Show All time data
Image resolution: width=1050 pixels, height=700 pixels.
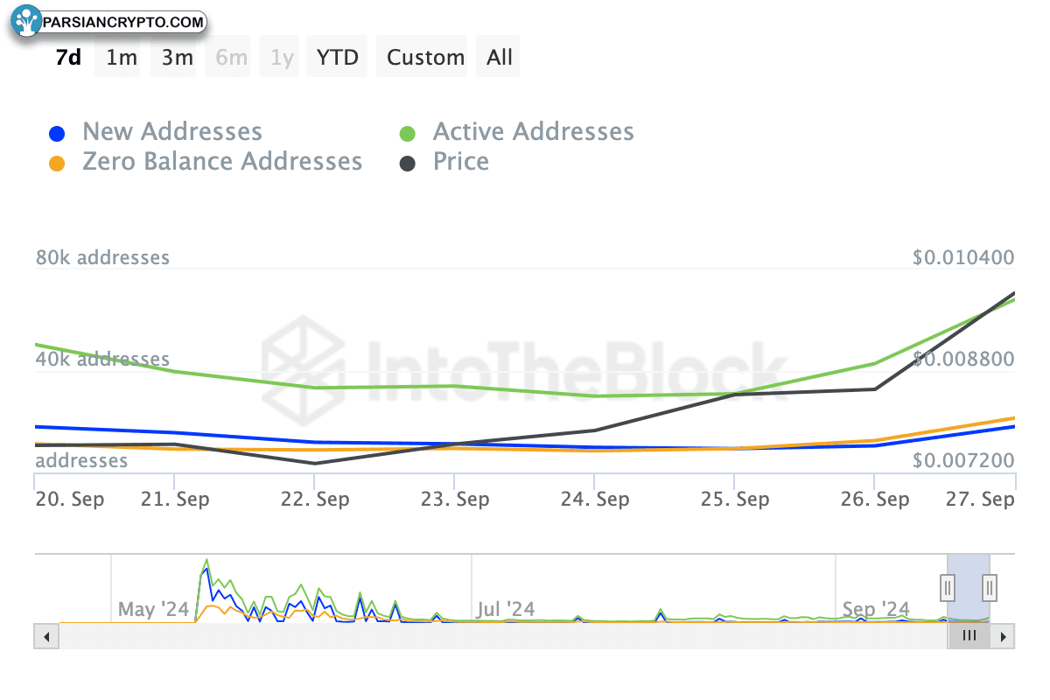click(500, 58)
